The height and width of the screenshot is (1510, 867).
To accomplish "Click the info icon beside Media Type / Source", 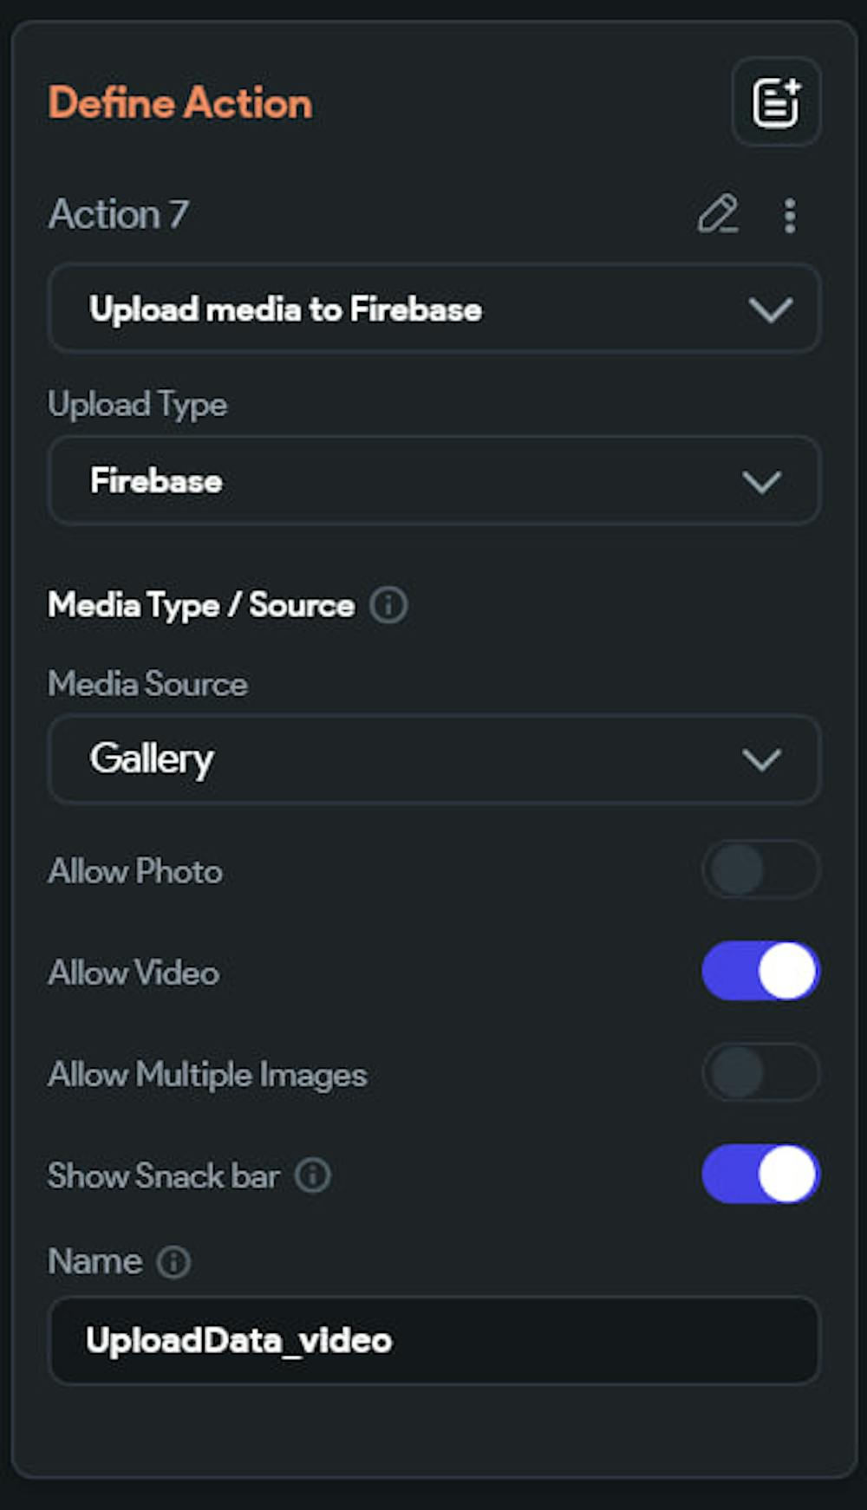I will pos(388,605).
